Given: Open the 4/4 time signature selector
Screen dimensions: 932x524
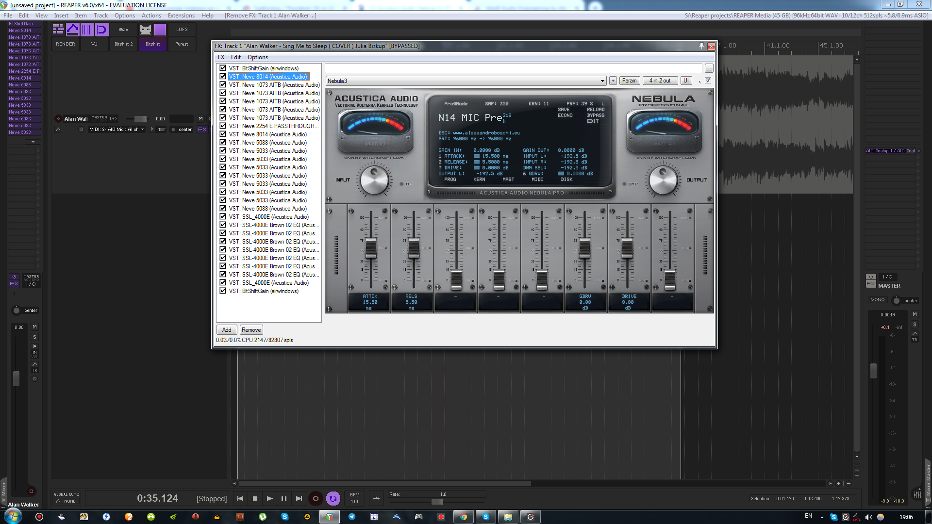Looking at the screenshot, I should pos(376,498).
